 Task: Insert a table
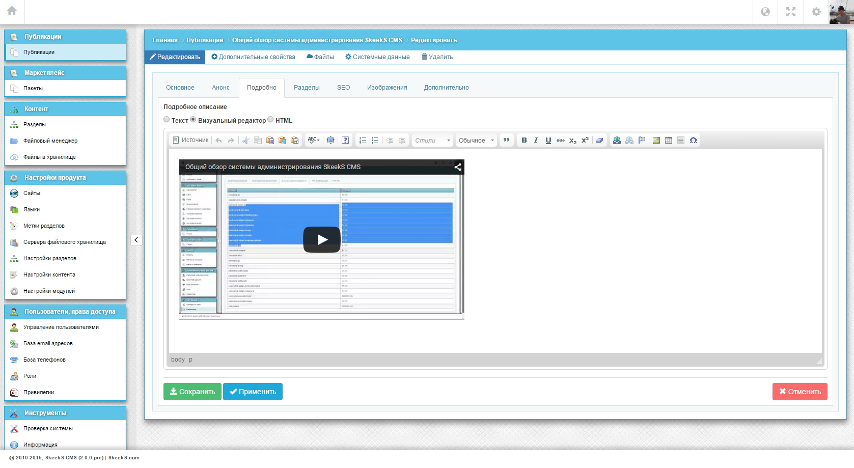coord(669,140)
